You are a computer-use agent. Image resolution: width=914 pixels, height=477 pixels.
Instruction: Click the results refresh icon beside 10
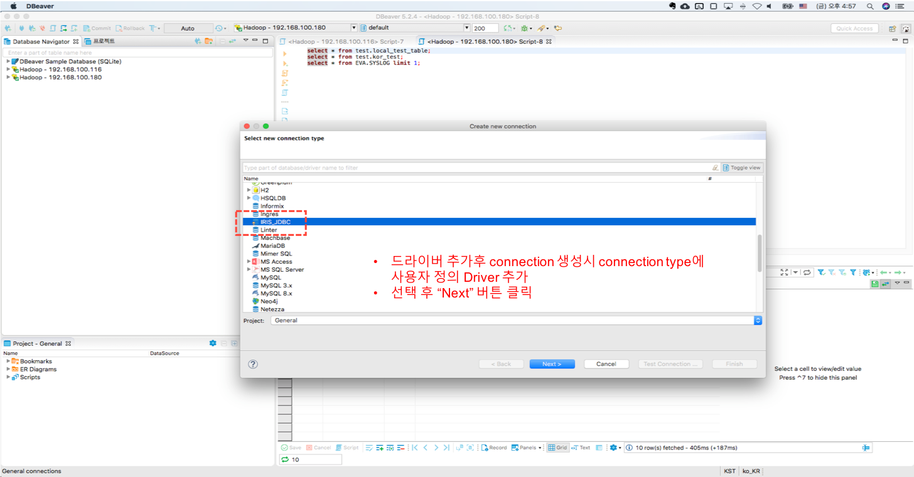[285, 459]
